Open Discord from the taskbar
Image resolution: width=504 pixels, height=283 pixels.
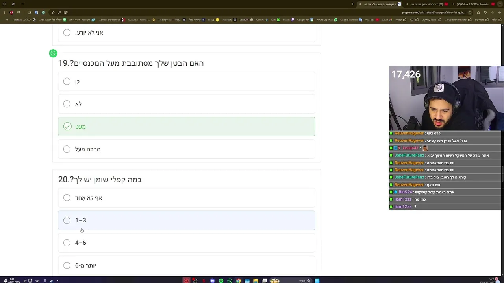[212, 281]
